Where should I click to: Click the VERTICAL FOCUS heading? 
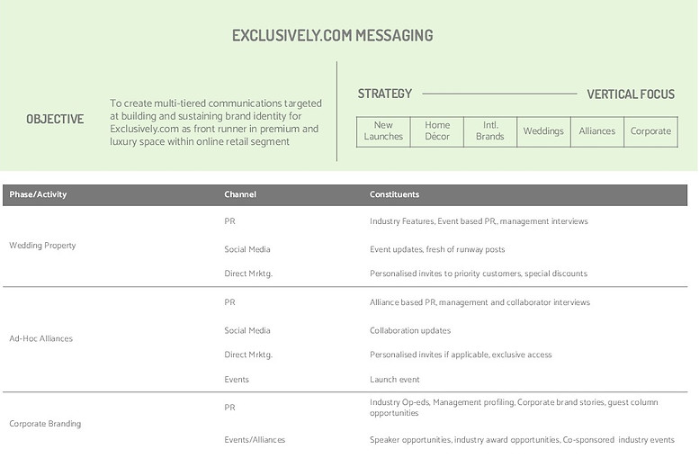click(631, 94)
